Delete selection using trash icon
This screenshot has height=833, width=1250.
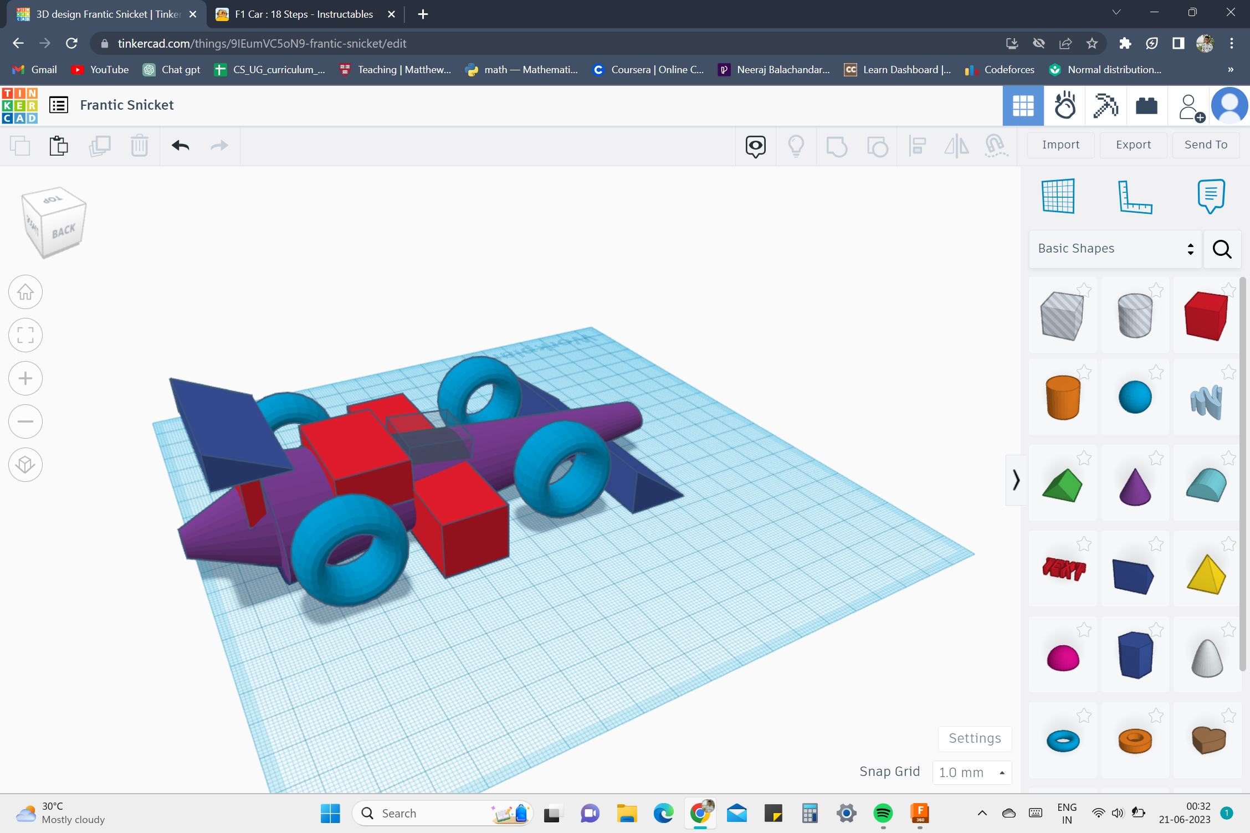pos(139,146)
